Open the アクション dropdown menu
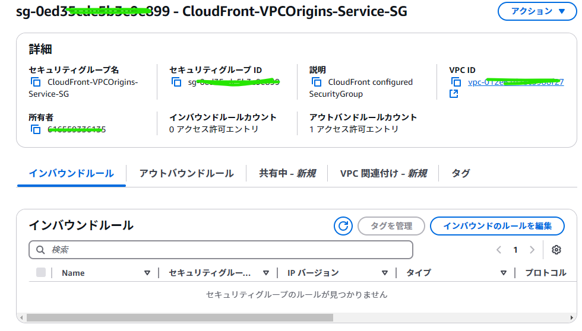Image resolution: width=582 pixels, height=331 pixels. 537,11
